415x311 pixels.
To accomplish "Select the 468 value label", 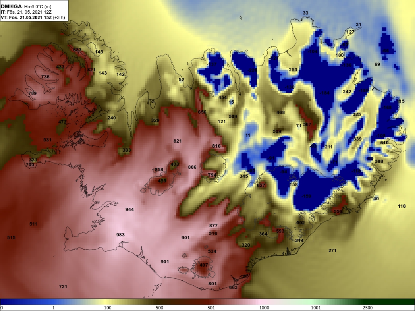I will coord(281,112).
